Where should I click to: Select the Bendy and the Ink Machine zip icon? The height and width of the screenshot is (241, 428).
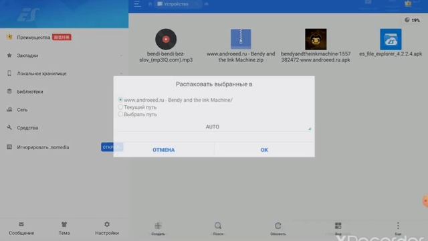click(x=241, y=39)
